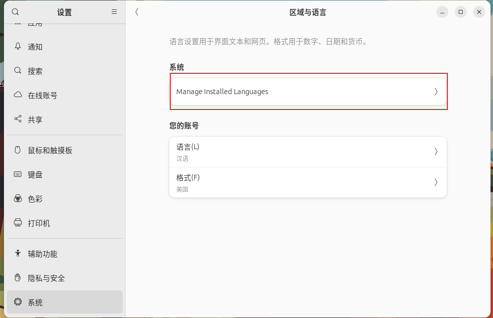
Task: Expand Manage Installed Languages chevron
Action: click(436, 92)
